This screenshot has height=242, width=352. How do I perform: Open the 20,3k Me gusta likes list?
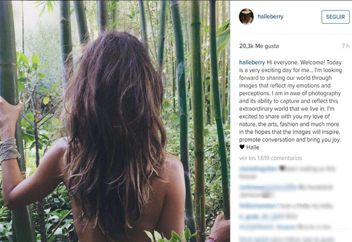pos(259,46)
